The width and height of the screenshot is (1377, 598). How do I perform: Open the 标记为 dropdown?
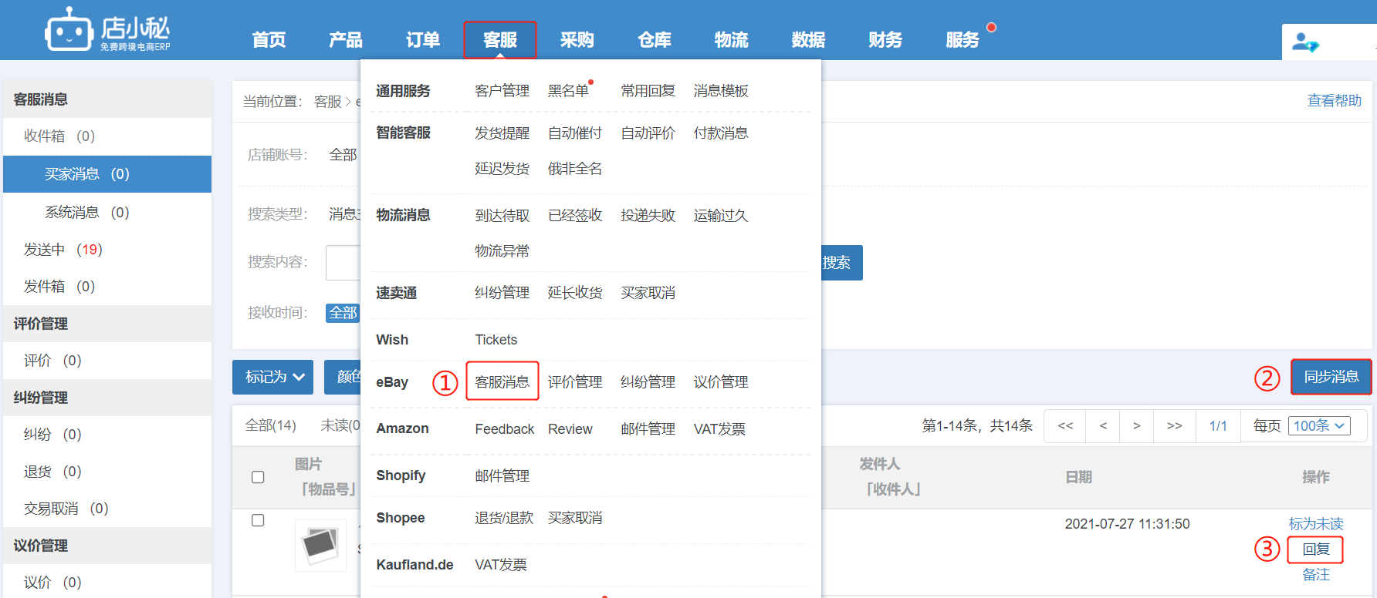point(272,377)
